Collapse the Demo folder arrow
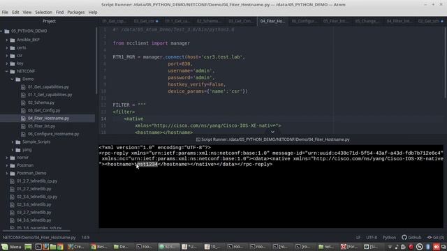The image size is (447, 251). click(x=13, y=79)
